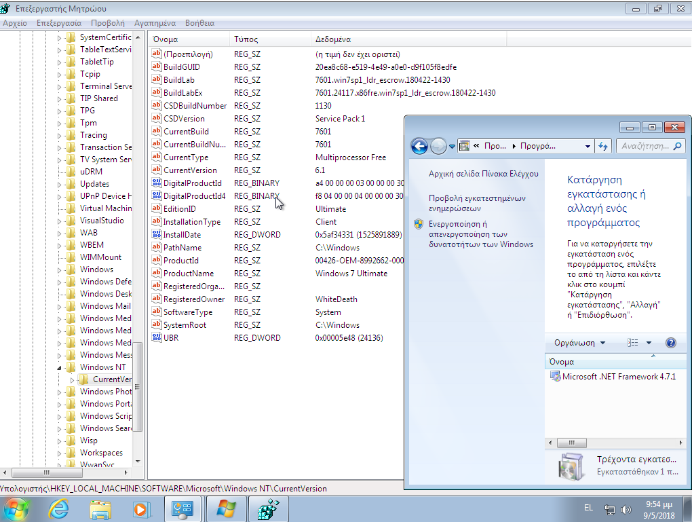The height and width of the screenshot is (522, 692).
Task: Click the Show desktop strip after the clock
Action: tap(687, 509)
